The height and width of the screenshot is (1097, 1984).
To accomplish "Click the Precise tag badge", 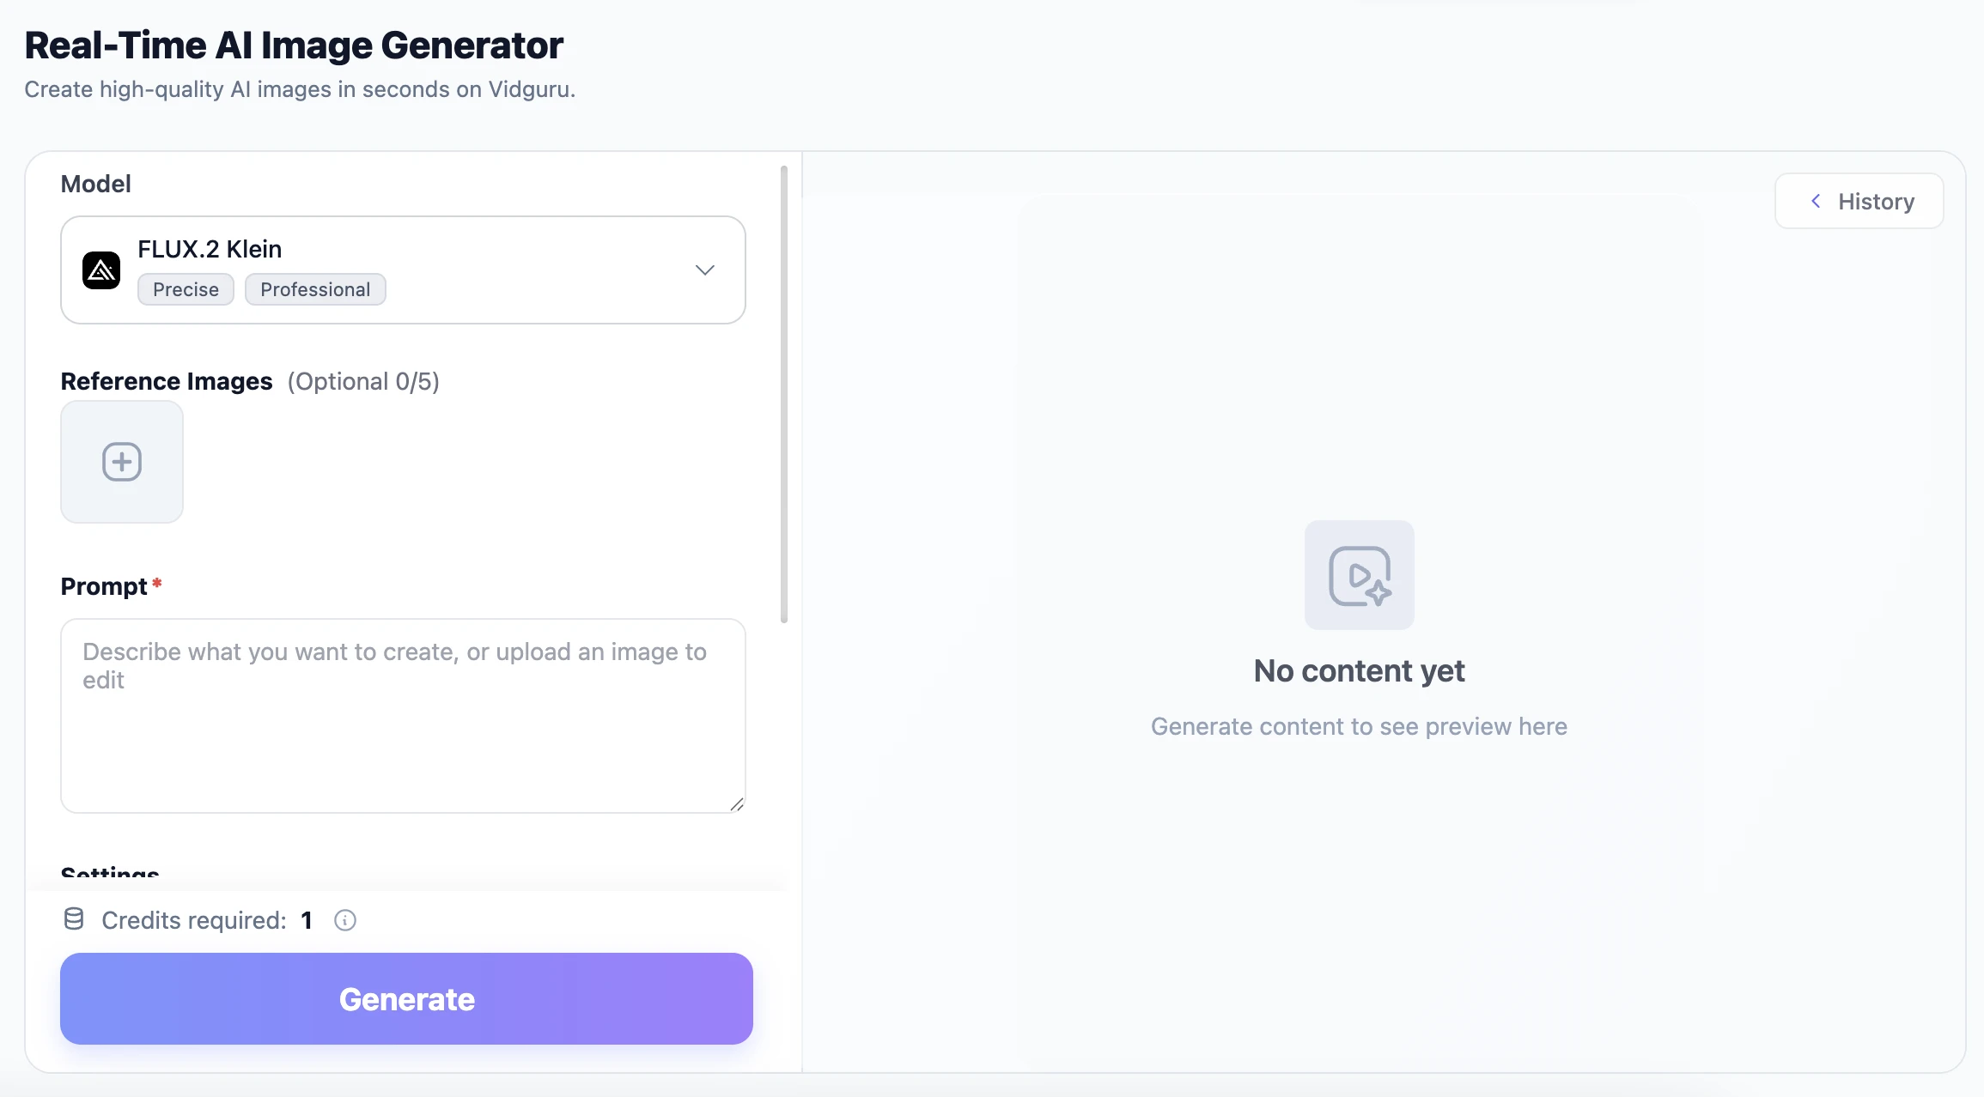I will [186, 289].
